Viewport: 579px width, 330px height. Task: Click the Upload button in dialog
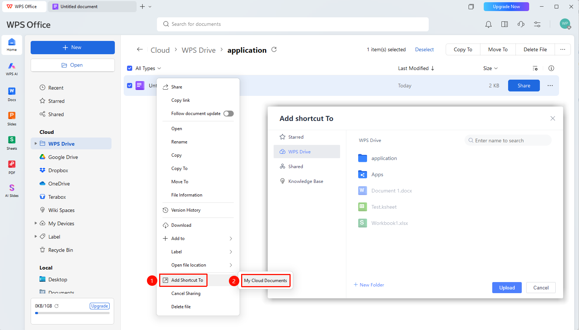(507, 288)
